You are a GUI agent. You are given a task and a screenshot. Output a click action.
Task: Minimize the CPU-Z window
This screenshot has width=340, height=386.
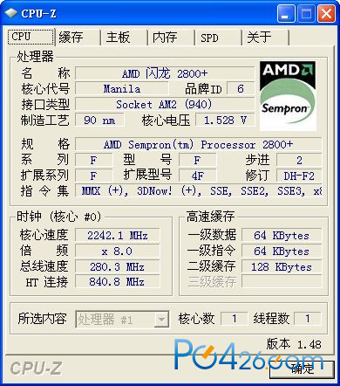(286, 13)
